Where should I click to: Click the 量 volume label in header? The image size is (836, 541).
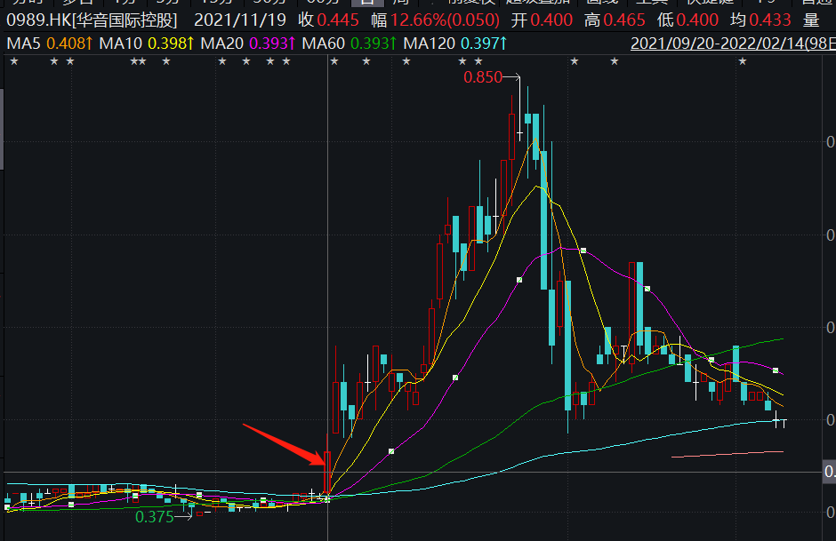point(811,20)
